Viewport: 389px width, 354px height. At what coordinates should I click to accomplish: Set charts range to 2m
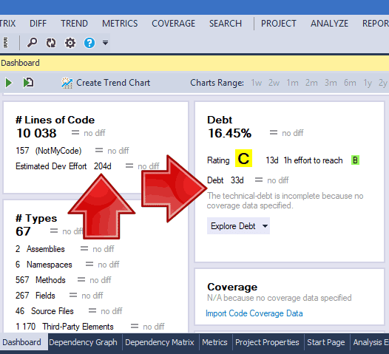311,83
